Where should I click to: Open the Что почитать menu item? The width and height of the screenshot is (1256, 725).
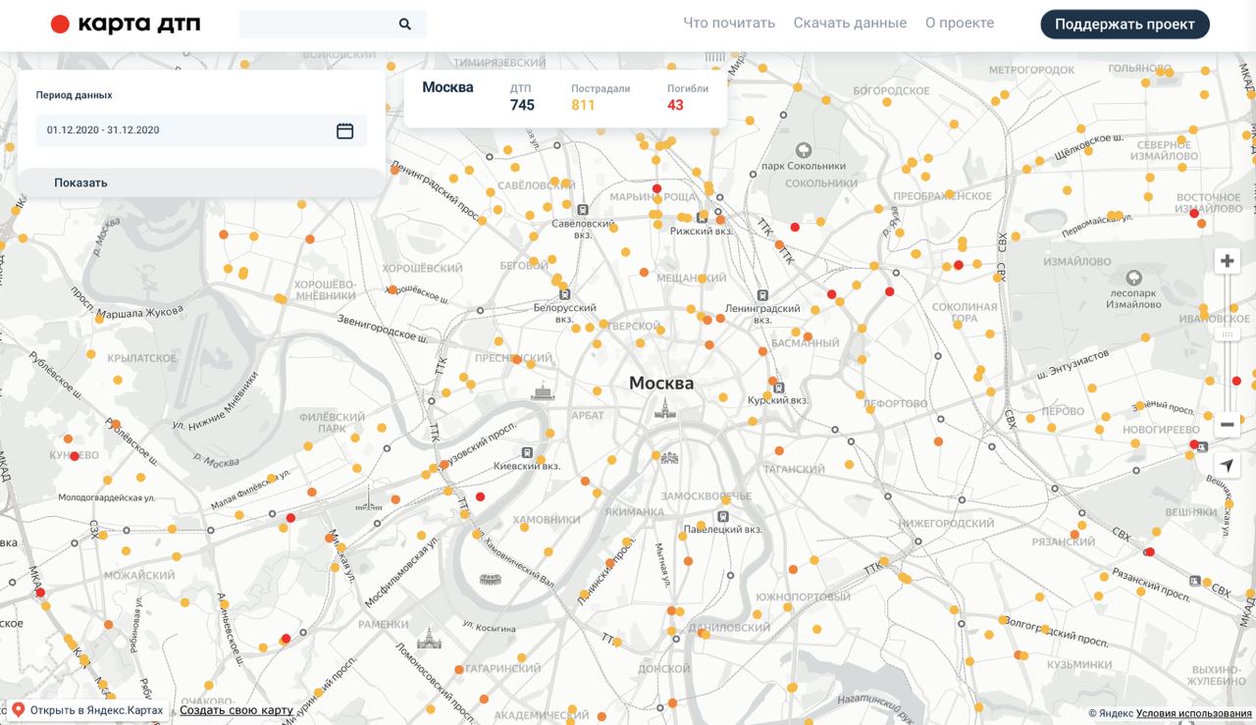729,24
